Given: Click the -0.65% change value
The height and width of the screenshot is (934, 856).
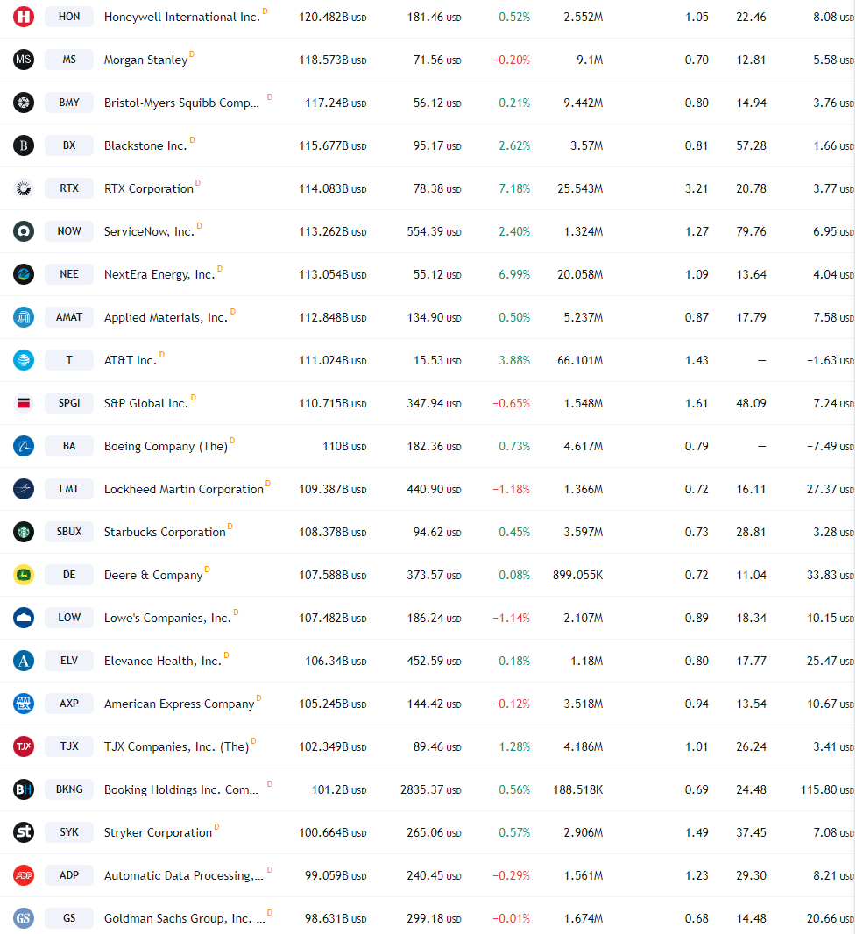Looking at the screenshot, I should (511, 403).
